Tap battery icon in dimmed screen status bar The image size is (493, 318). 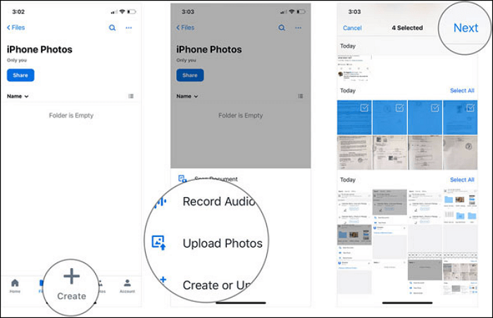pyautogui.click(x=301, y=12)
